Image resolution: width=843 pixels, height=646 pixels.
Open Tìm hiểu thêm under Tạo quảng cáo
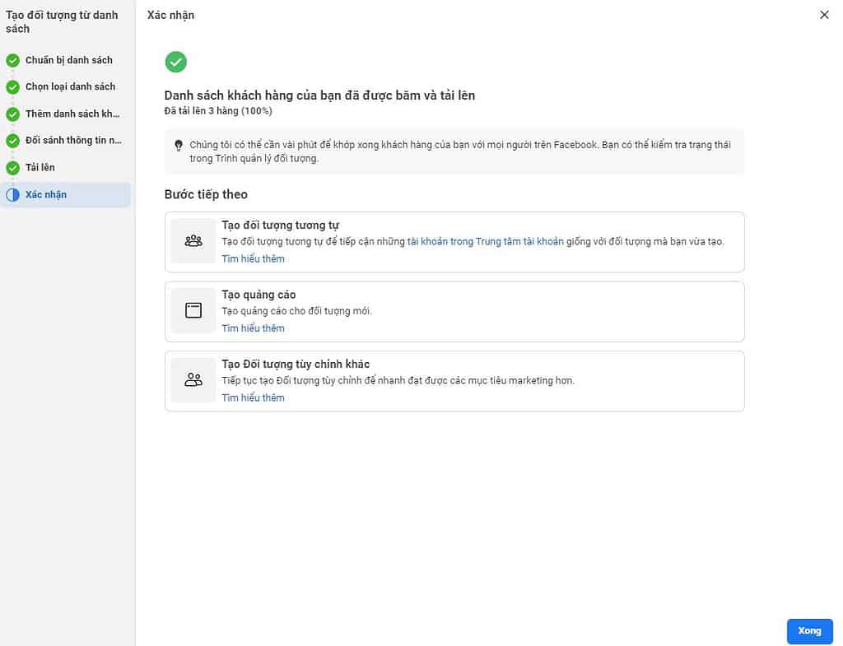253,328
